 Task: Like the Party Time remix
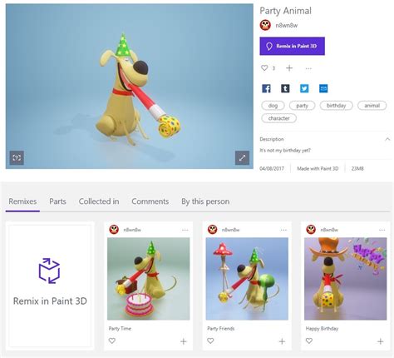112,341
